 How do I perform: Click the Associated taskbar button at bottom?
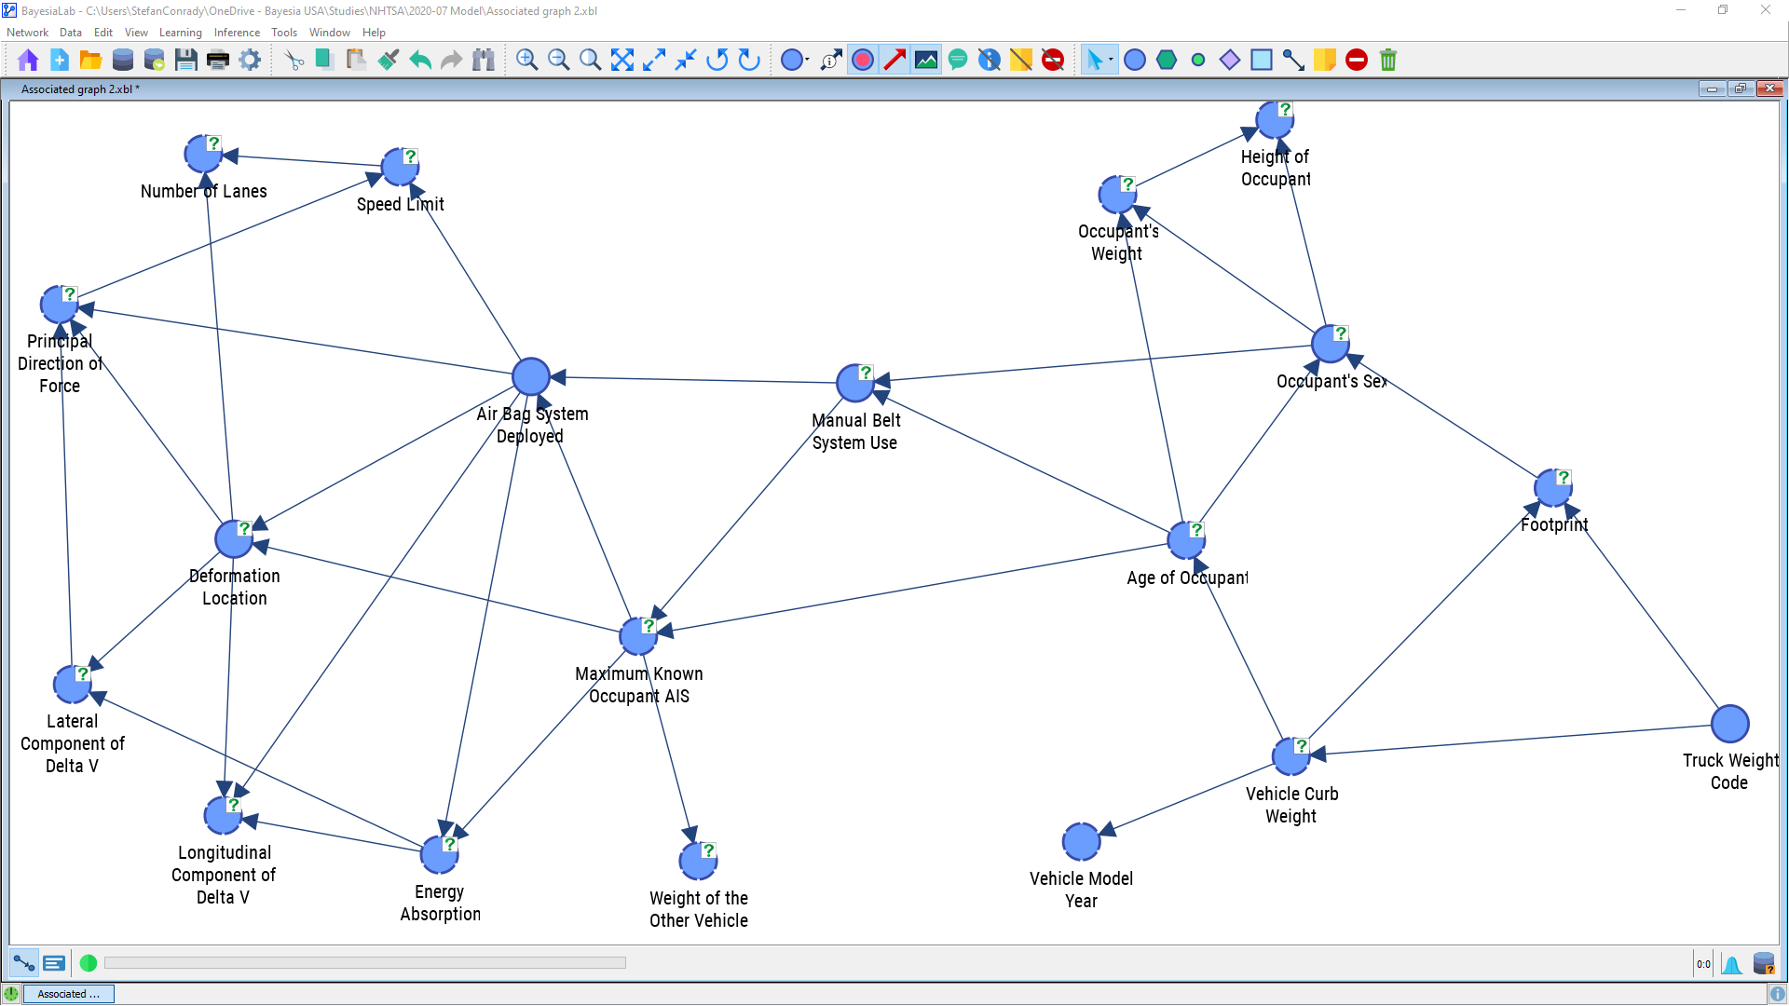(x=68, y=994)
